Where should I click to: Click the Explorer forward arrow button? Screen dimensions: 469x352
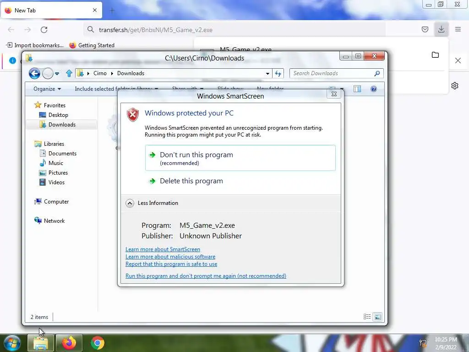pos(48,73)
